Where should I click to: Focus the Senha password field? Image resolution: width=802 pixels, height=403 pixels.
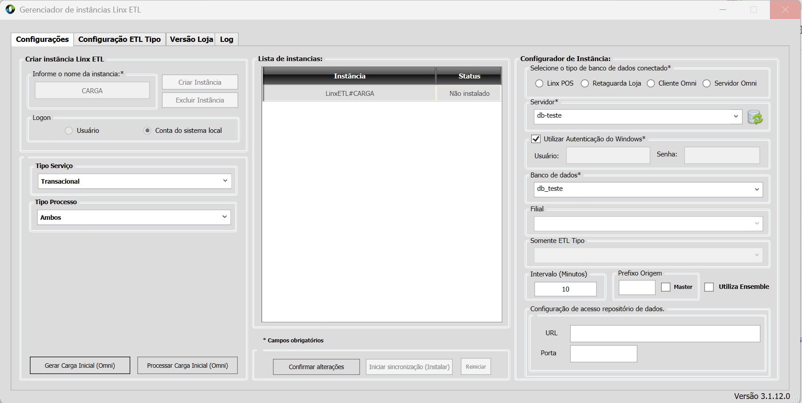click(722, 156)
